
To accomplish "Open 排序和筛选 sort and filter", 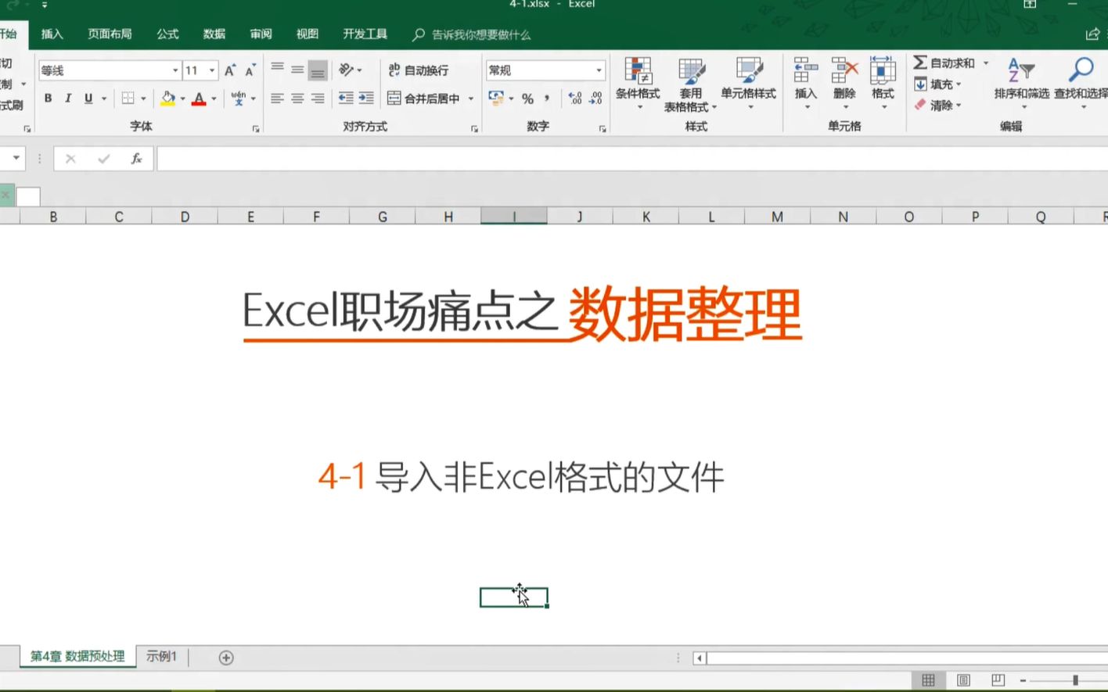I will tap(1021, 83).
